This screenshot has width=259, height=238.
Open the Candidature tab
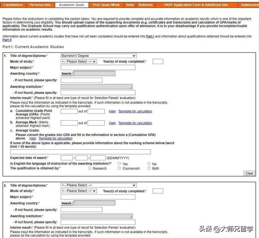(x=13, y=5)
